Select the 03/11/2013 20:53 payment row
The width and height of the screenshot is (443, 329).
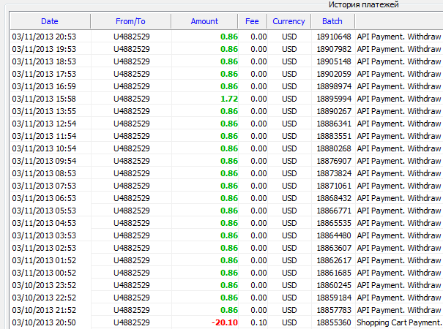click(43, 37)
